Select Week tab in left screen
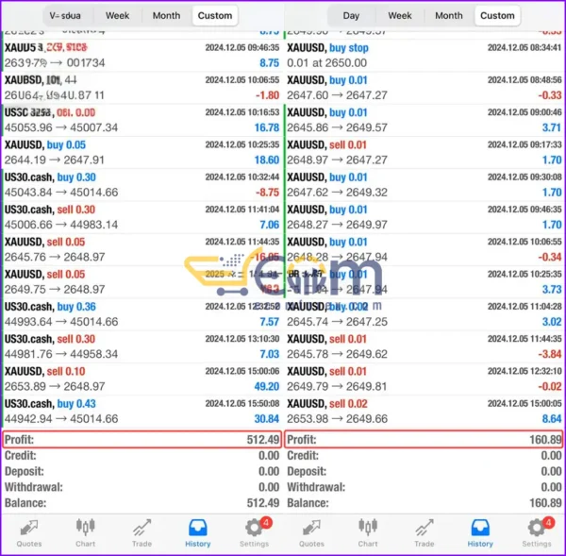The width and height of the screenshot is (566, 556). 117,15
